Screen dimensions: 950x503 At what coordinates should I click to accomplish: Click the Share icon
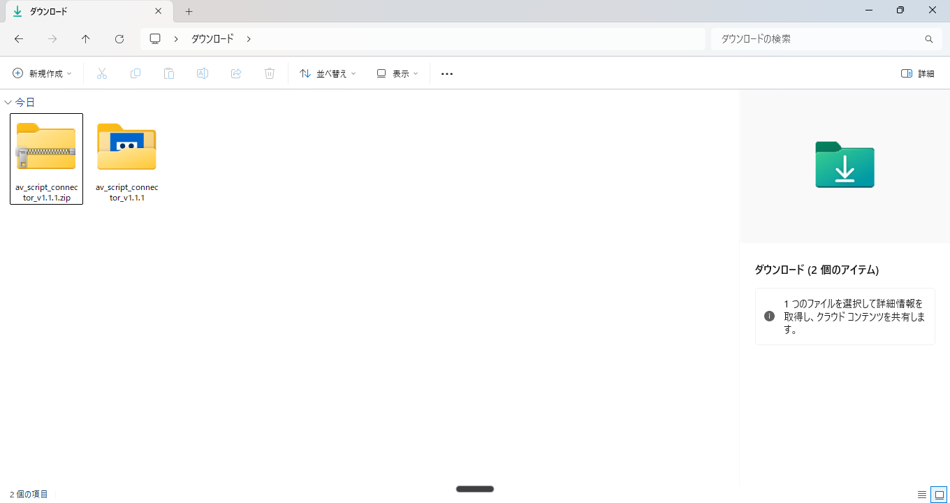(x=236, y=73)
